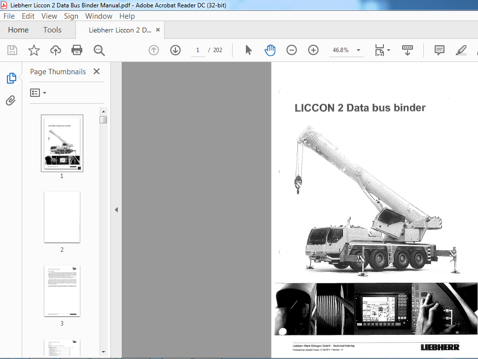Open the thumbnails options menu
Viewport: 478px width, 359px height.
point(38,93)
